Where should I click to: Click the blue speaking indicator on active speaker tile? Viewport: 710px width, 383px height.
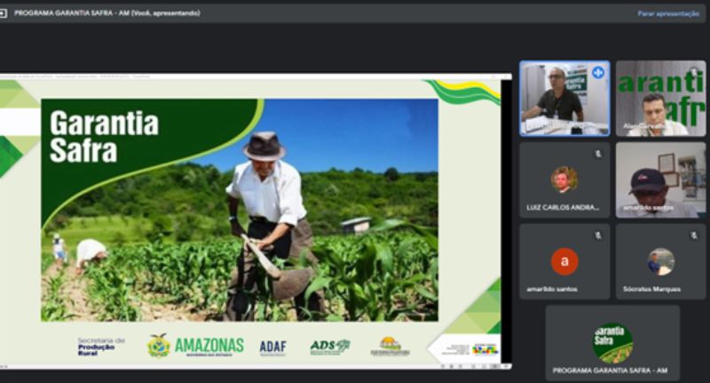[598, 72]
